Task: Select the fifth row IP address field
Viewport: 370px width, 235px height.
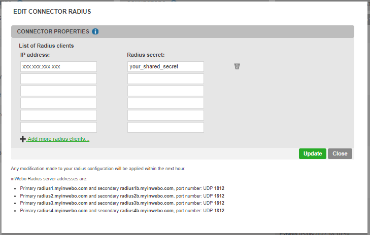Action: [58, 115]
